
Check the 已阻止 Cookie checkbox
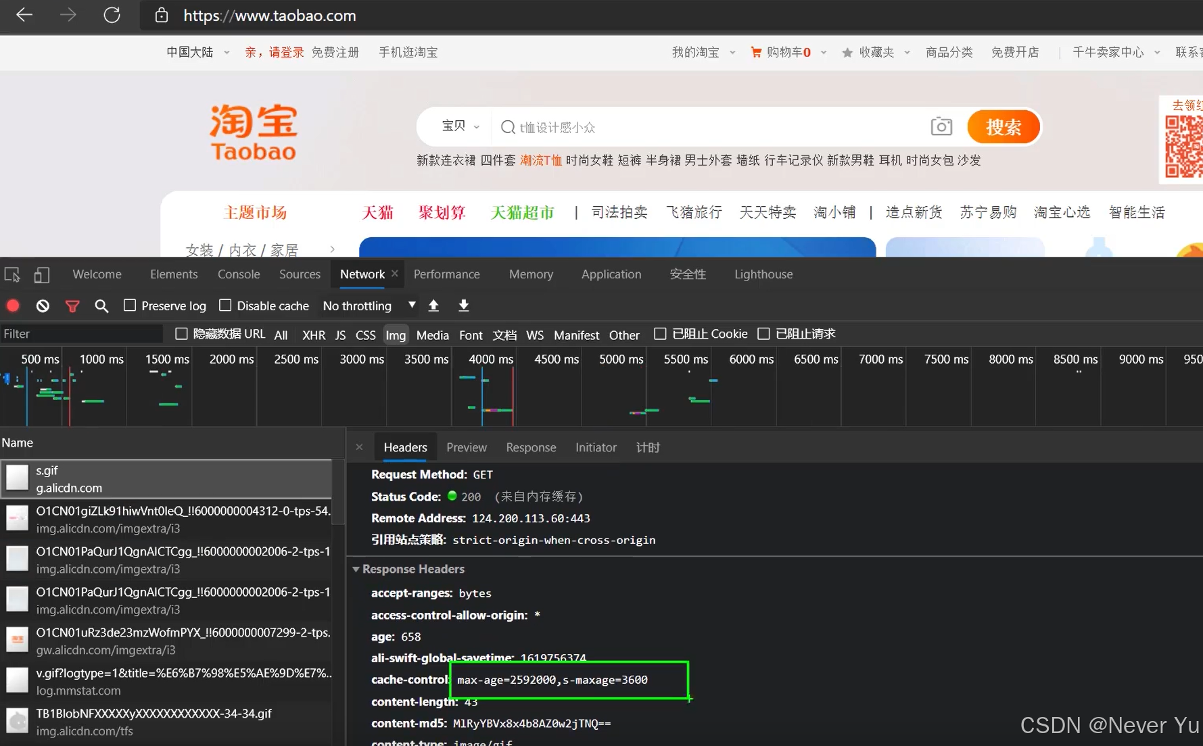[660, 333]
